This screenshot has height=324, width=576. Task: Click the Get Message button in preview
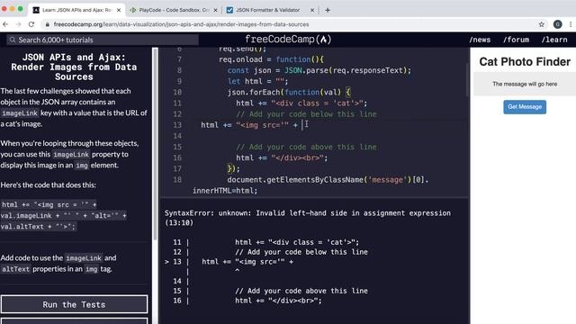[x=525, y=107]
